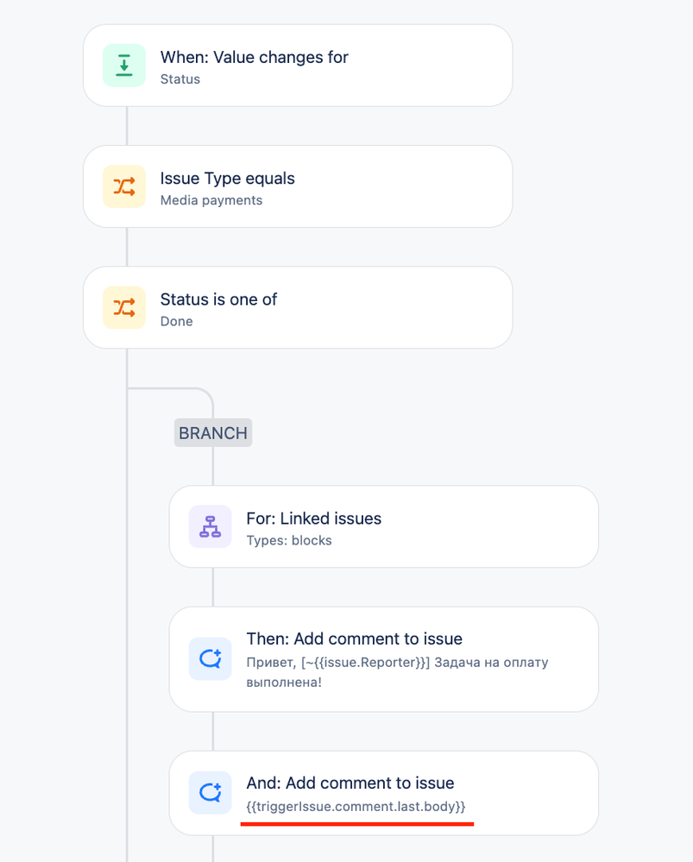Click the 'Status' field text under the trigger
This screenshot has width=693, height=862.
point(180,79)
